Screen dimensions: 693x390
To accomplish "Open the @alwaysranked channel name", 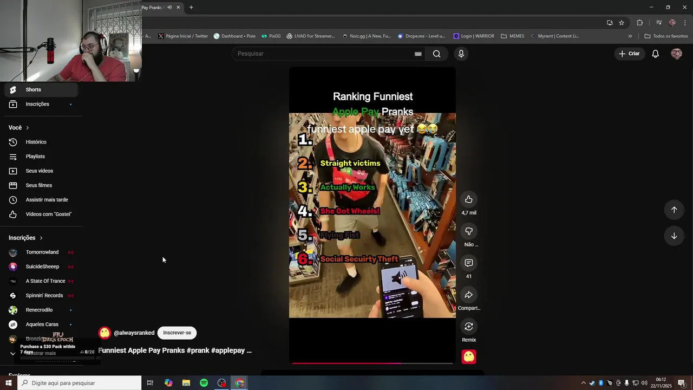I will coord(134,333).
